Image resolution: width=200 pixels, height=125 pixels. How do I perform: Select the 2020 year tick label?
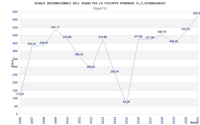[x=186, y=120]
